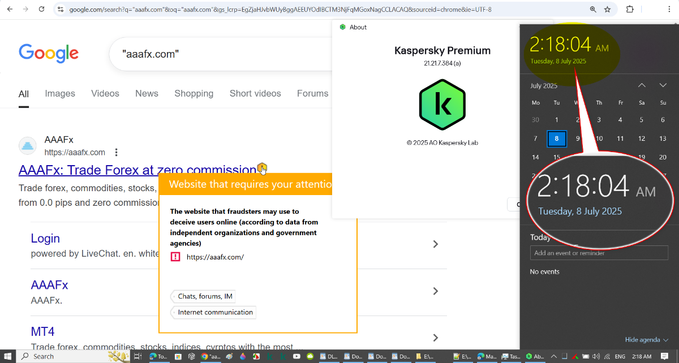Open the Edge 'To...' taskbar window
Image resolution: width=679 pixels, height=363 pixels.
coord(158,357)
